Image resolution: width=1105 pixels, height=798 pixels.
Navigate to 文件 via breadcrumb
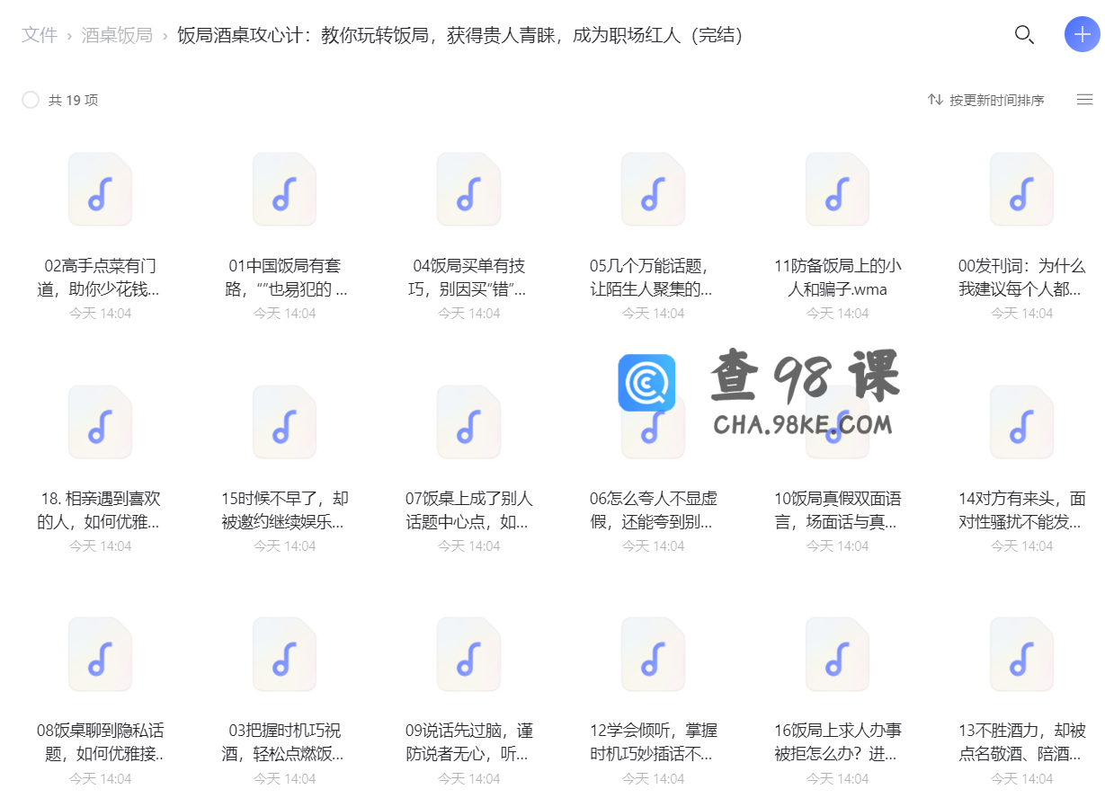(40, 36)
